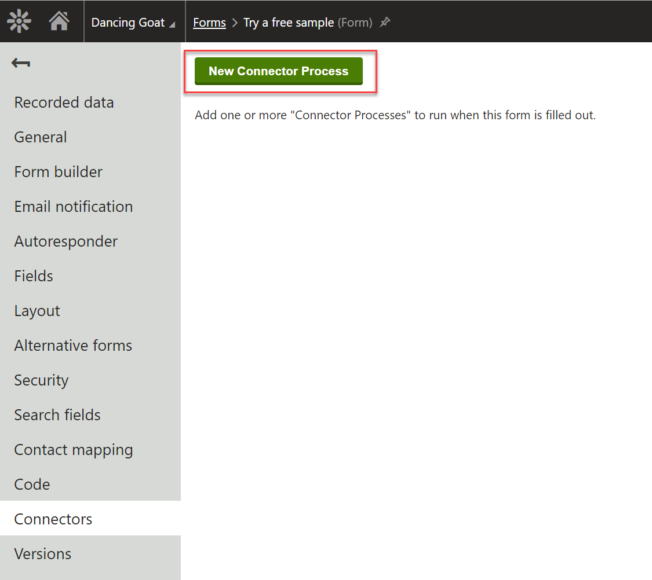The height and width of the screenshot is (580, 652).
Task: Configure the Autoresponder for this form
Action: [65, 241]
